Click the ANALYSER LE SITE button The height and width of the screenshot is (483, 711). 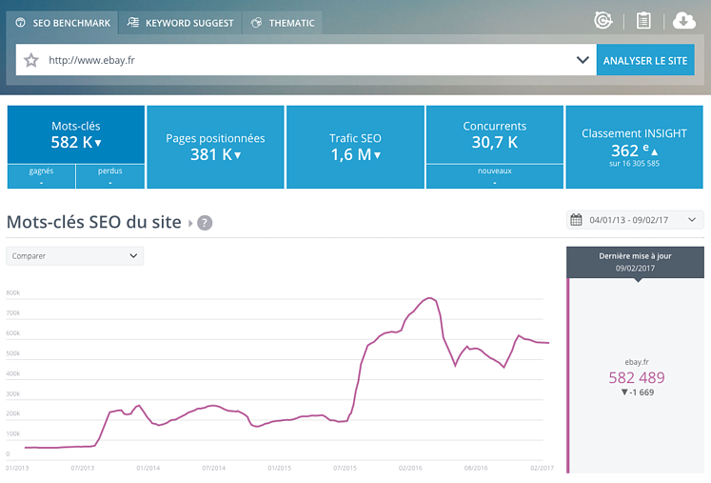pyautogui.click(x=645, y=60)
